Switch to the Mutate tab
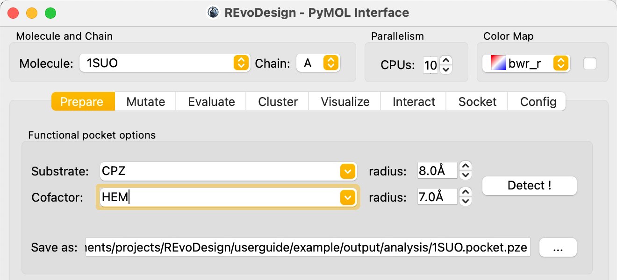This screenshot has height=280, width=617. coord(146,102)
